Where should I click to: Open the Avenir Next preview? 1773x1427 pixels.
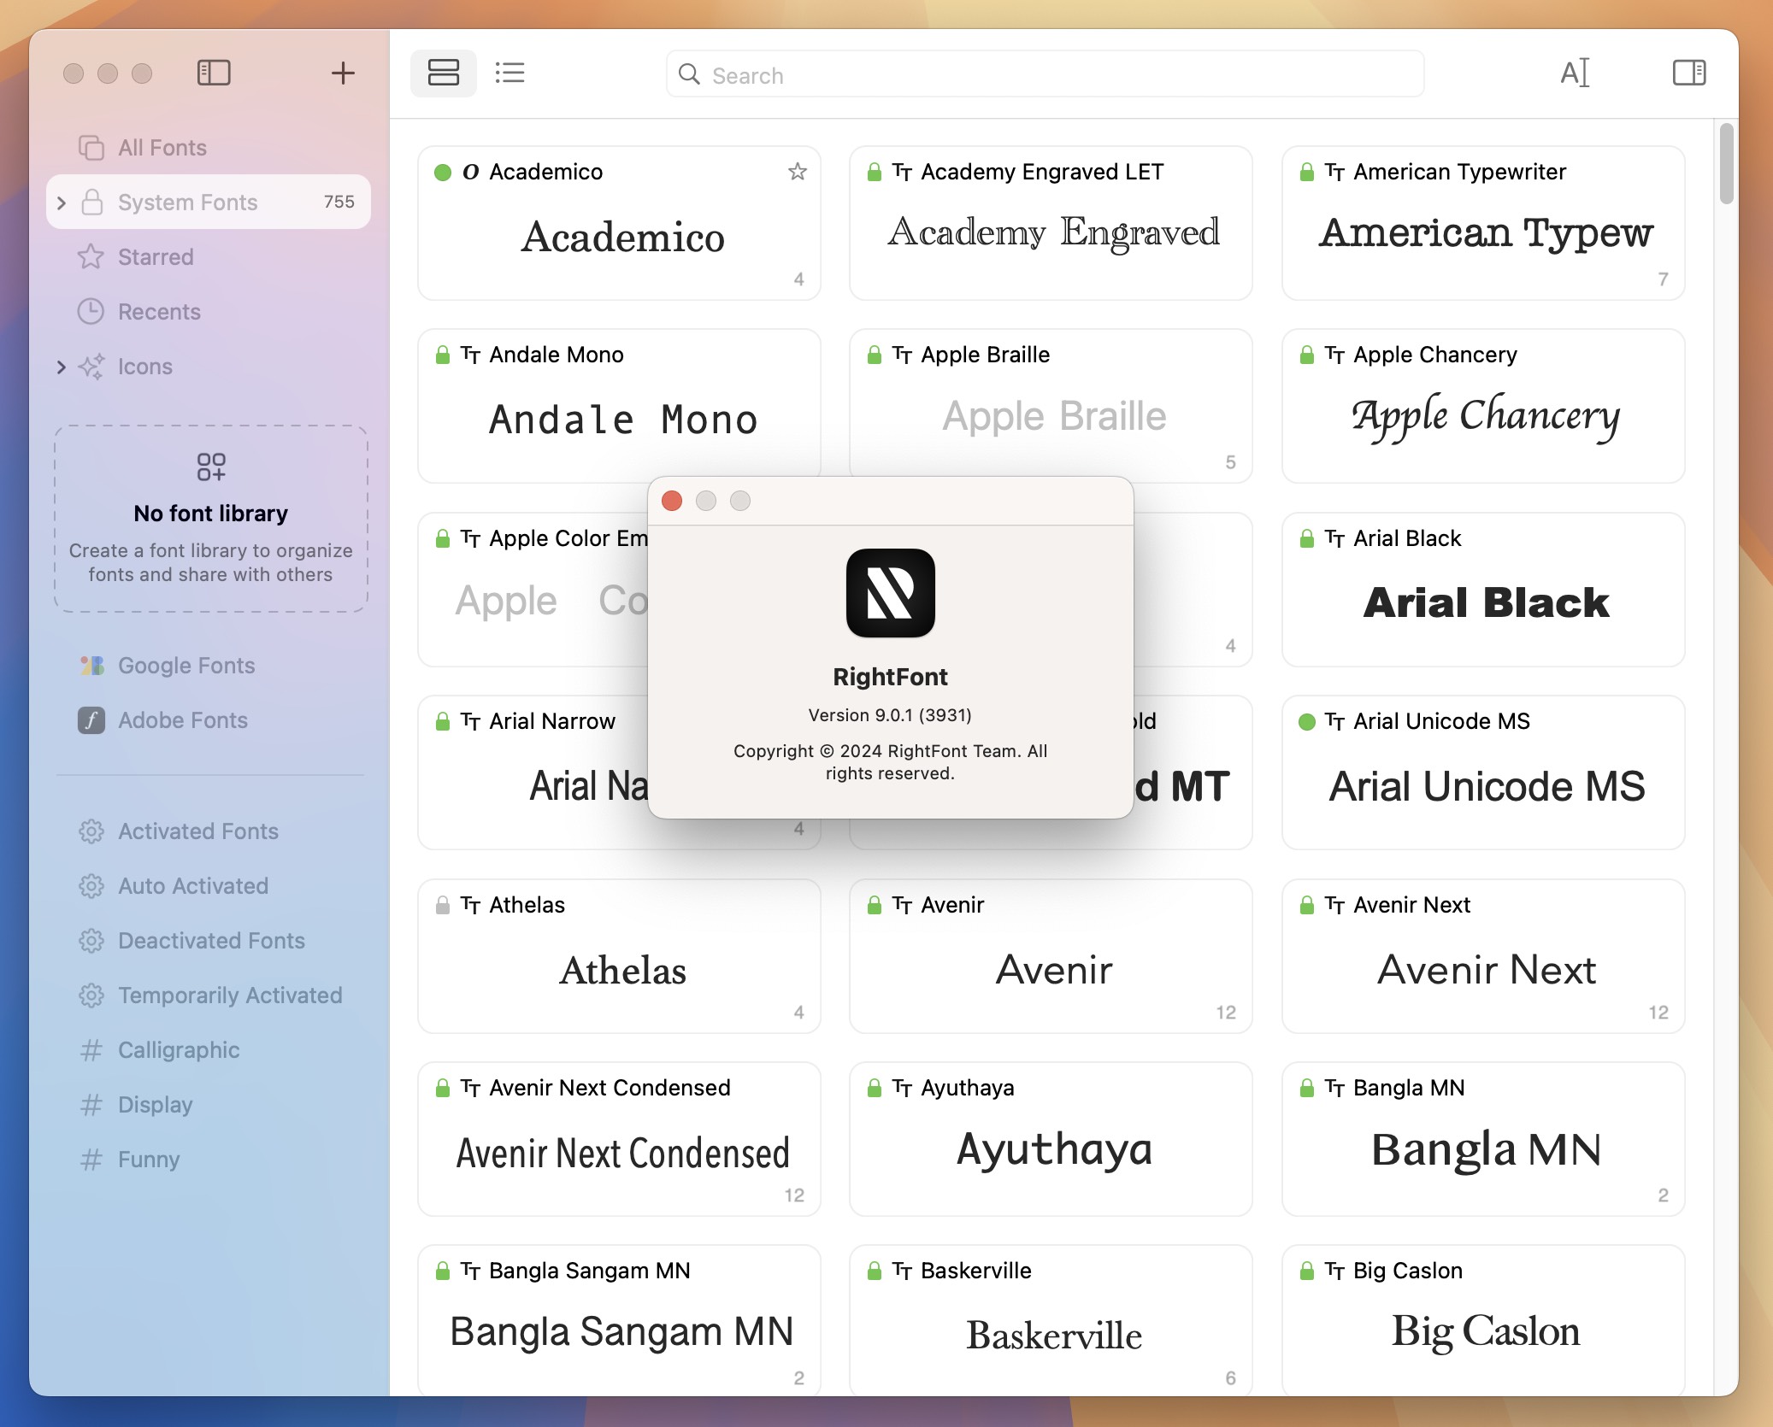1486,970
